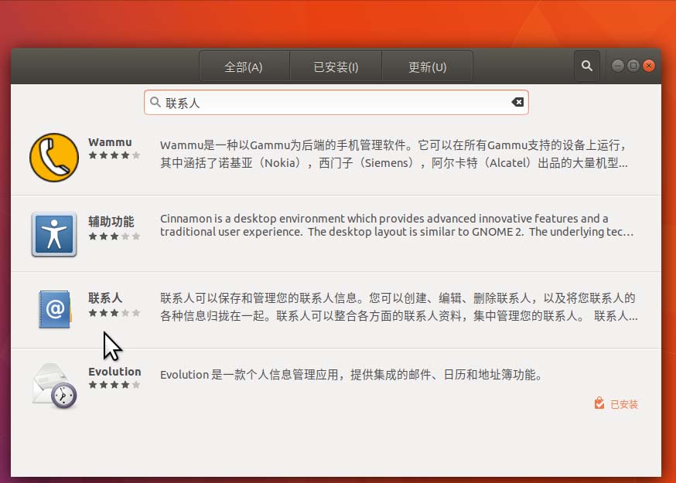Click the orange 已安装 label
This screenshot has width=676, height=483.
[624, 404]
